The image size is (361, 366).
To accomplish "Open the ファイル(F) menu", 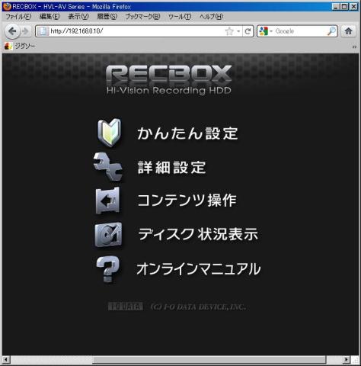I will 18,17.
